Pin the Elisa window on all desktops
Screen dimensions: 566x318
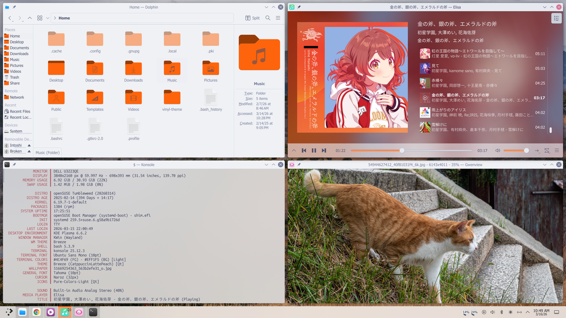299,7
